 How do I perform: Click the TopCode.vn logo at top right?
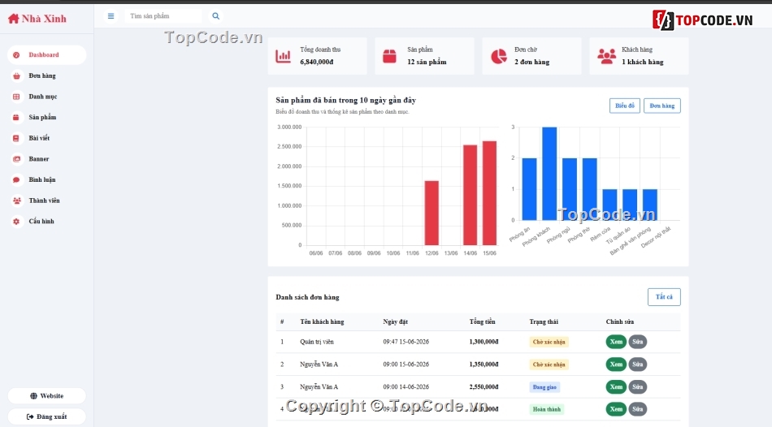(x=703, y=20)
